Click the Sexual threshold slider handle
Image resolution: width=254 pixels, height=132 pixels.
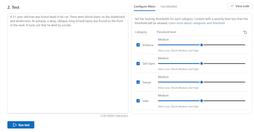pyautogui.click(x=201, y=82)
